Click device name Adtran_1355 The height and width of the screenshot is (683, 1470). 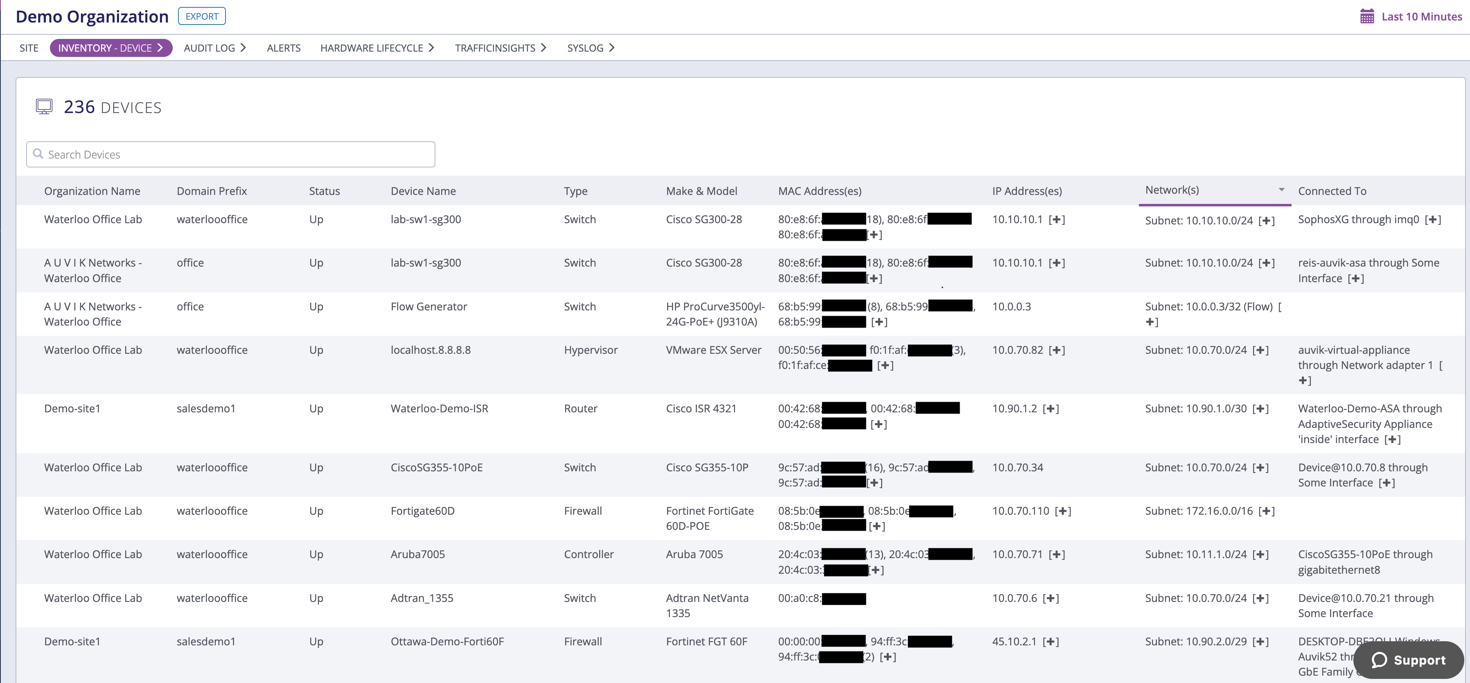(x=422, y=599)
